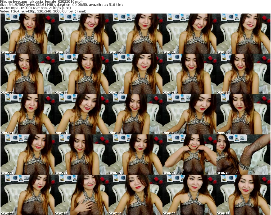
Task: Click the frame at 00:03:41
Action: [28, 115]
